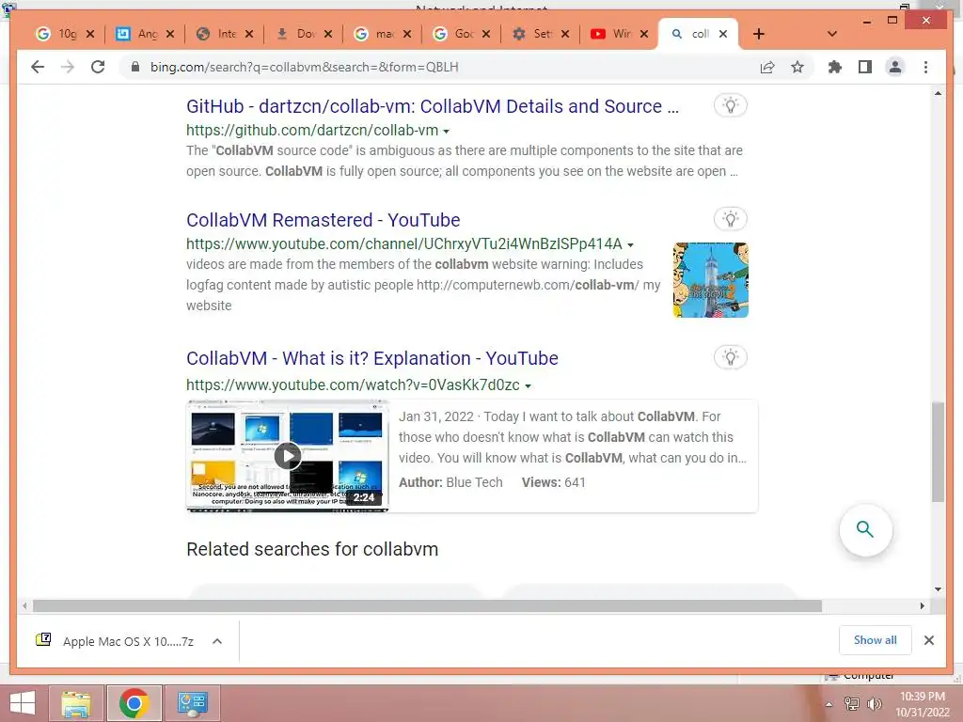This screenshot has height=722, width=963.
Task: Click the https://github.com/dartzcn/collab-vm URL text
Action: click(x=312, y=130)
